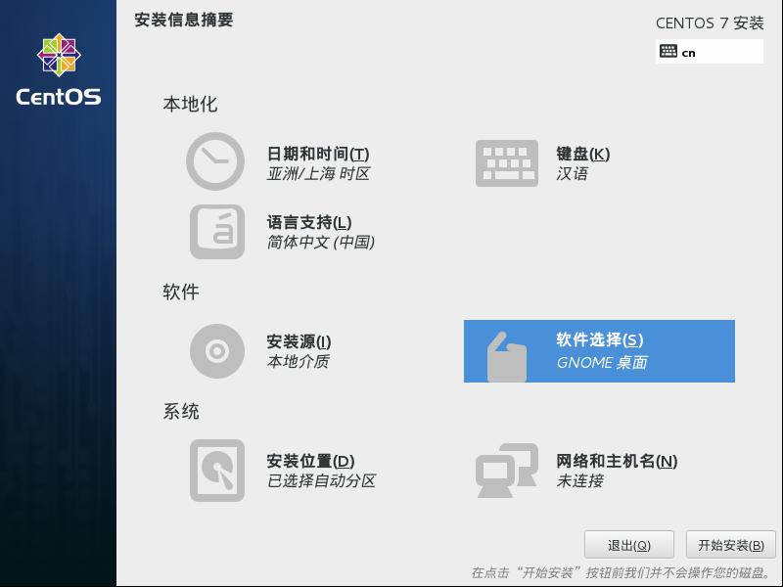Click the cn keyboard layout indicator box
Image resolution: width=783 pixels, height=587 pixels.
pyautogui.click(x=709, y=52)
